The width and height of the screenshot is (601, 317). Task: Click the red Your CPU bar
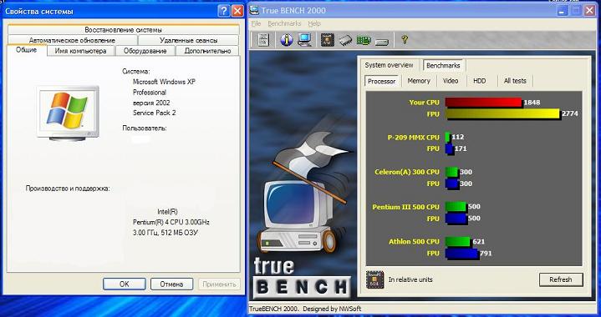pos(483,103)
